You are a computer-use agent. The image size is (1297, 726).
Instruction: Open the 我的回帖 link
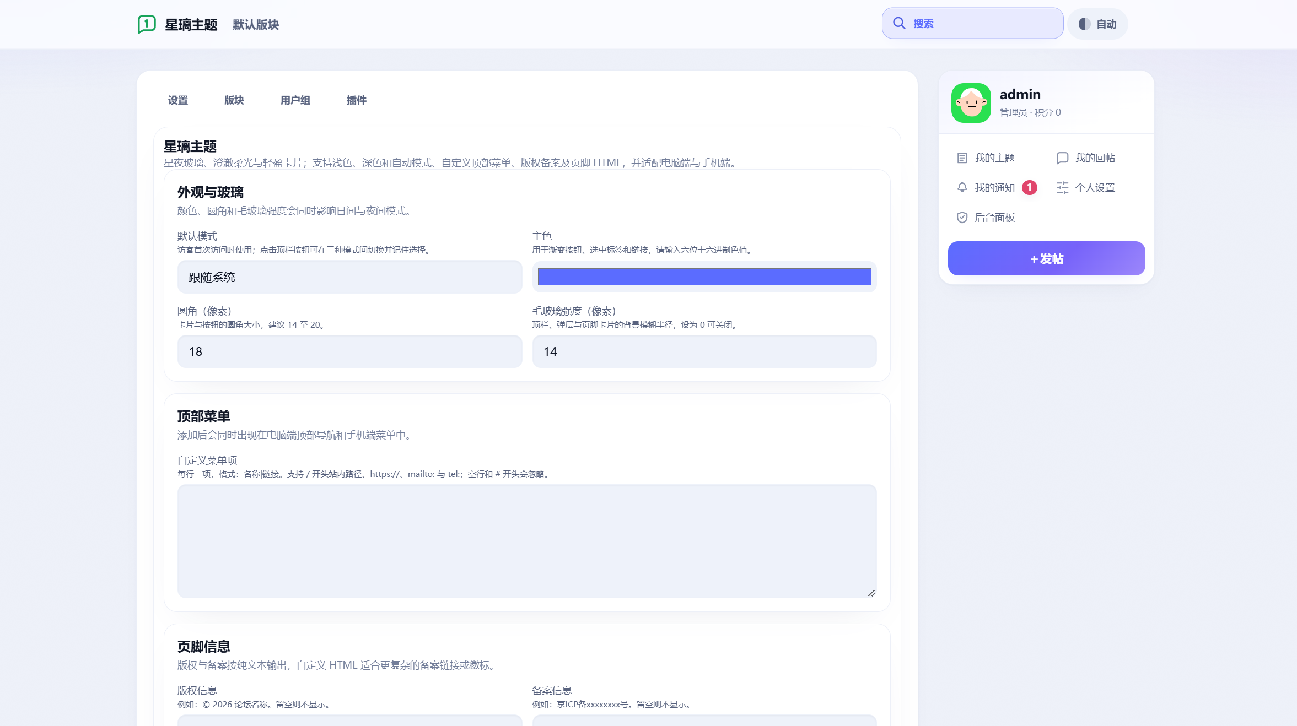[1086, 158]
